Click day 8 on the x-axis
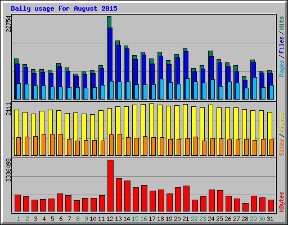288x225 pixels. click(78, 219)
